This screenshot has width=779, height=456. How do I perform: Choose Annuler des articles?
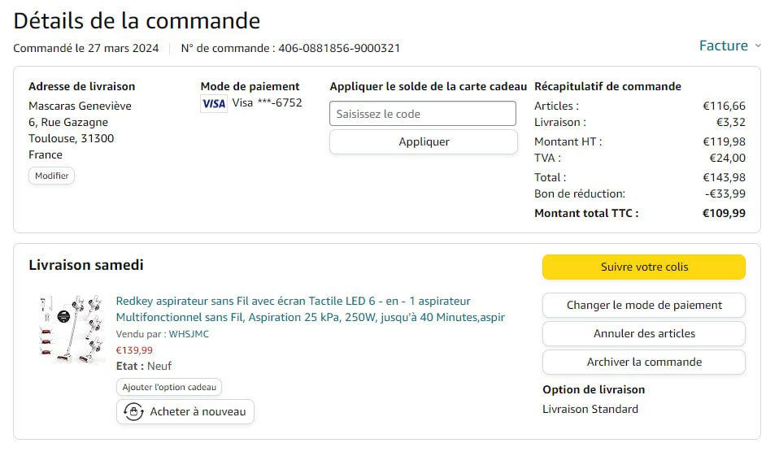(x=643, y=333)
